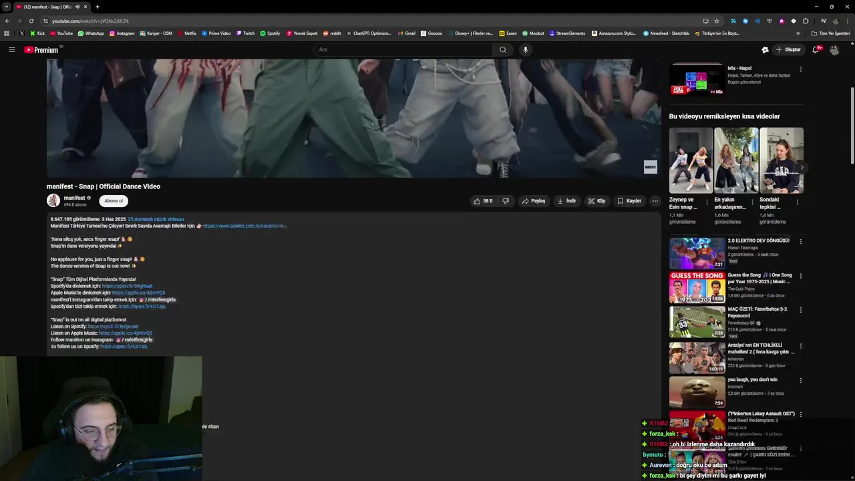Bookmark this page with the star
This screenshot has width=855, height=481.
pos(717,21)
